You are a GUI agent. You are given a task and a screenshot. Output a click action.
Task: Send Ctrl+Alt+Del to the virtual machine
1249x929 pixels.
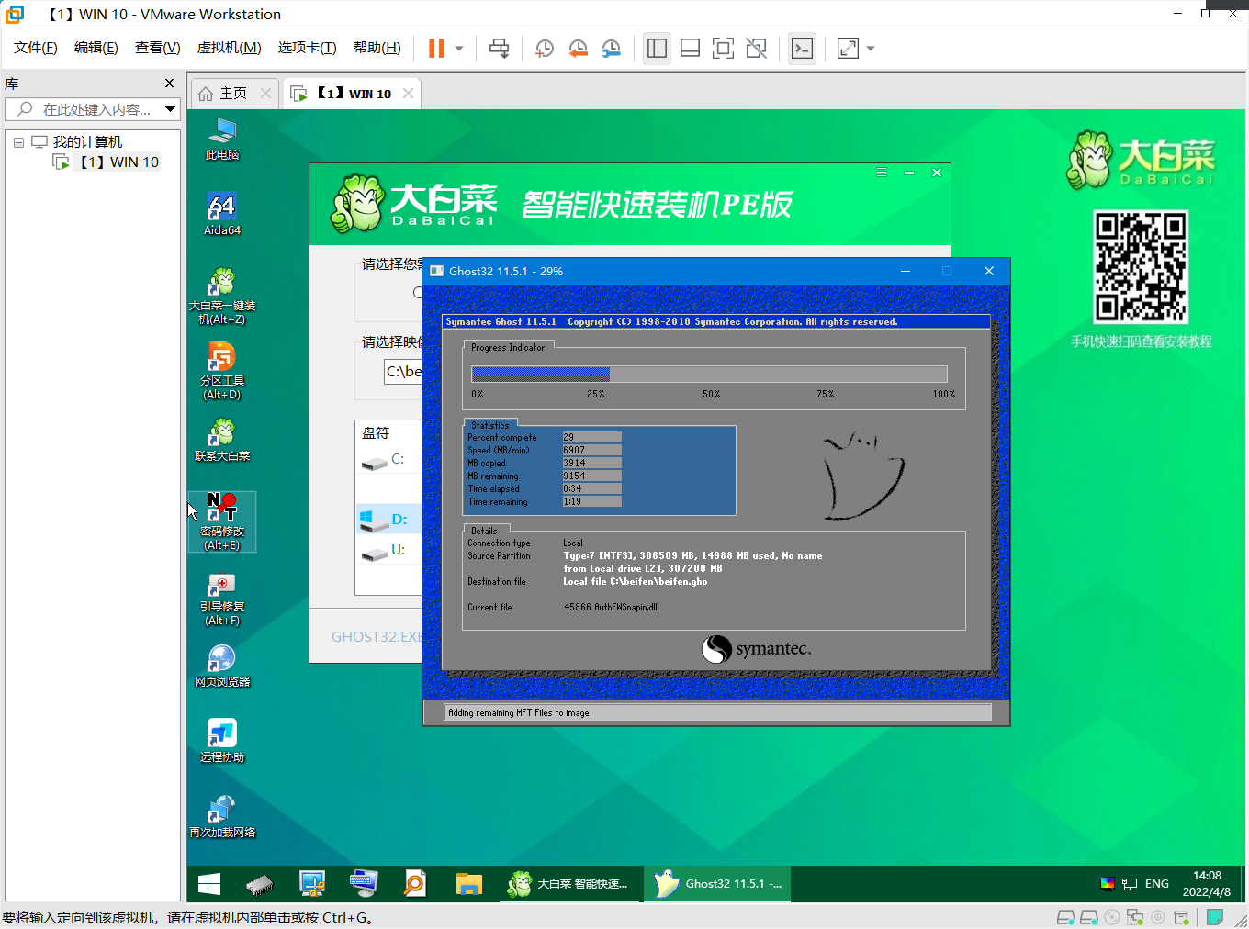pos(499,48)
